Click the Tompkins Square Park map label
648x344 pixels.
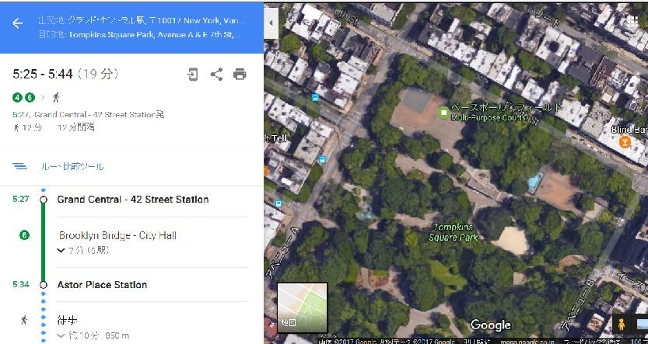pos(454,232)
